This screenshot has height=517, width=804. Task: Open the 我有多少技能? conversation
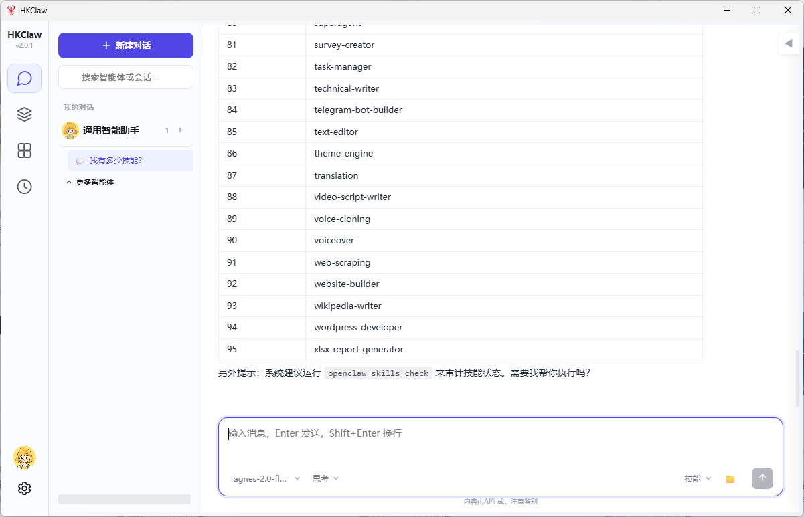[131, 161]
